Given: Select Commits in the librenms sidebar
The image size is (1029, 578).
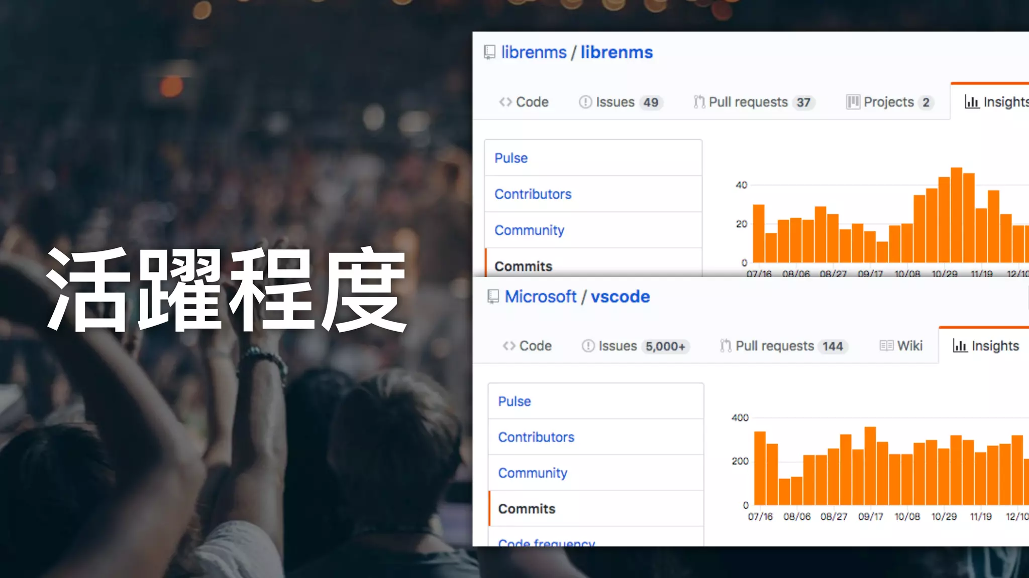Looking at the screenshot, I should pos(593,263).
